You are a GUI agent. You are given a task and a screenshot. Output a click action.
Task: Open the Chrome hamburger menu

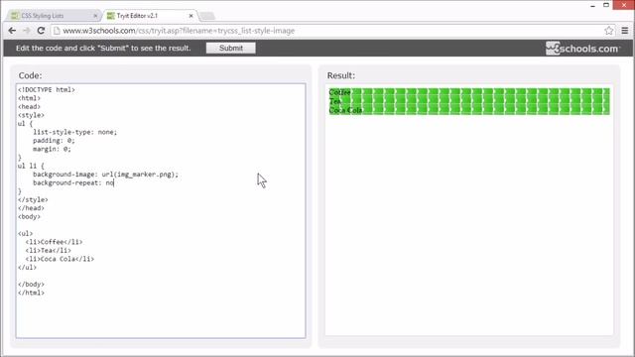pyautogui.click(x=625, y=31)
